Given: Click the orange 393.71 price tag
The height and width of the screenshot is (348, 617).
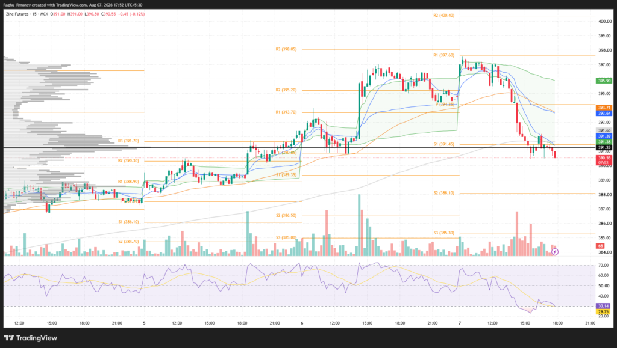Looking at the screenshot, I should pyautogui.click(x=604, y=108).
